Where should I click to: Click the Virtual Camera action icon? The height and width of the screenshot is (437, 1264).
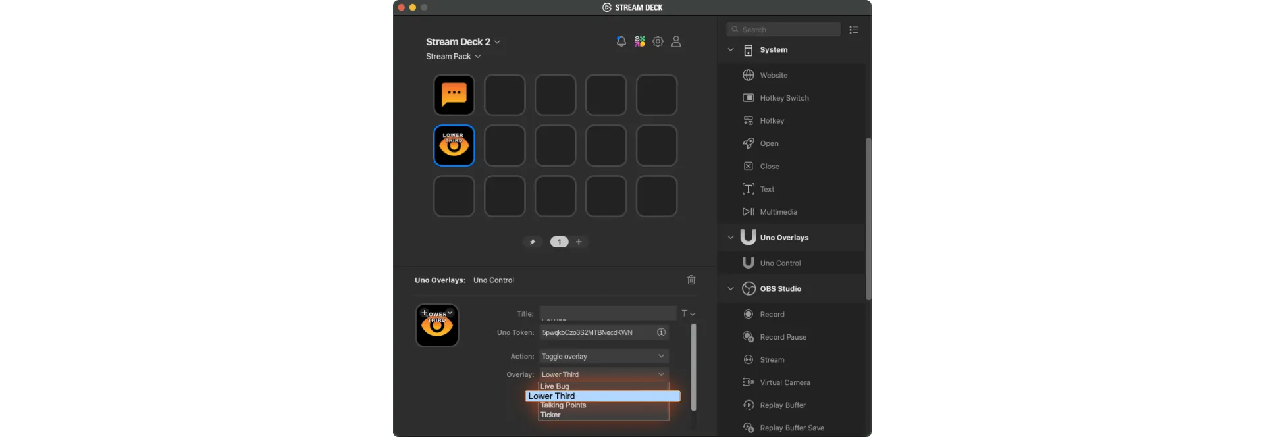[x=749, y=382]
